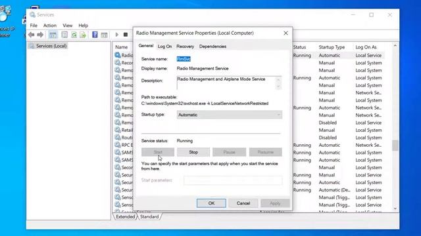Click the Export List toolbar icon
Screen dimensions: 421x236
pyautogui.click(x=83, y=35)
